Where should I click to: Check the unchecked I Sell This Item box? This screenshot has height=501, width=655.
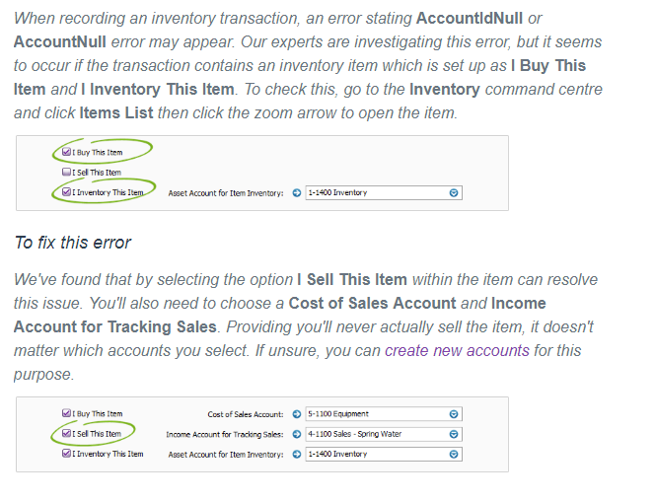click(x=66, y=172)
